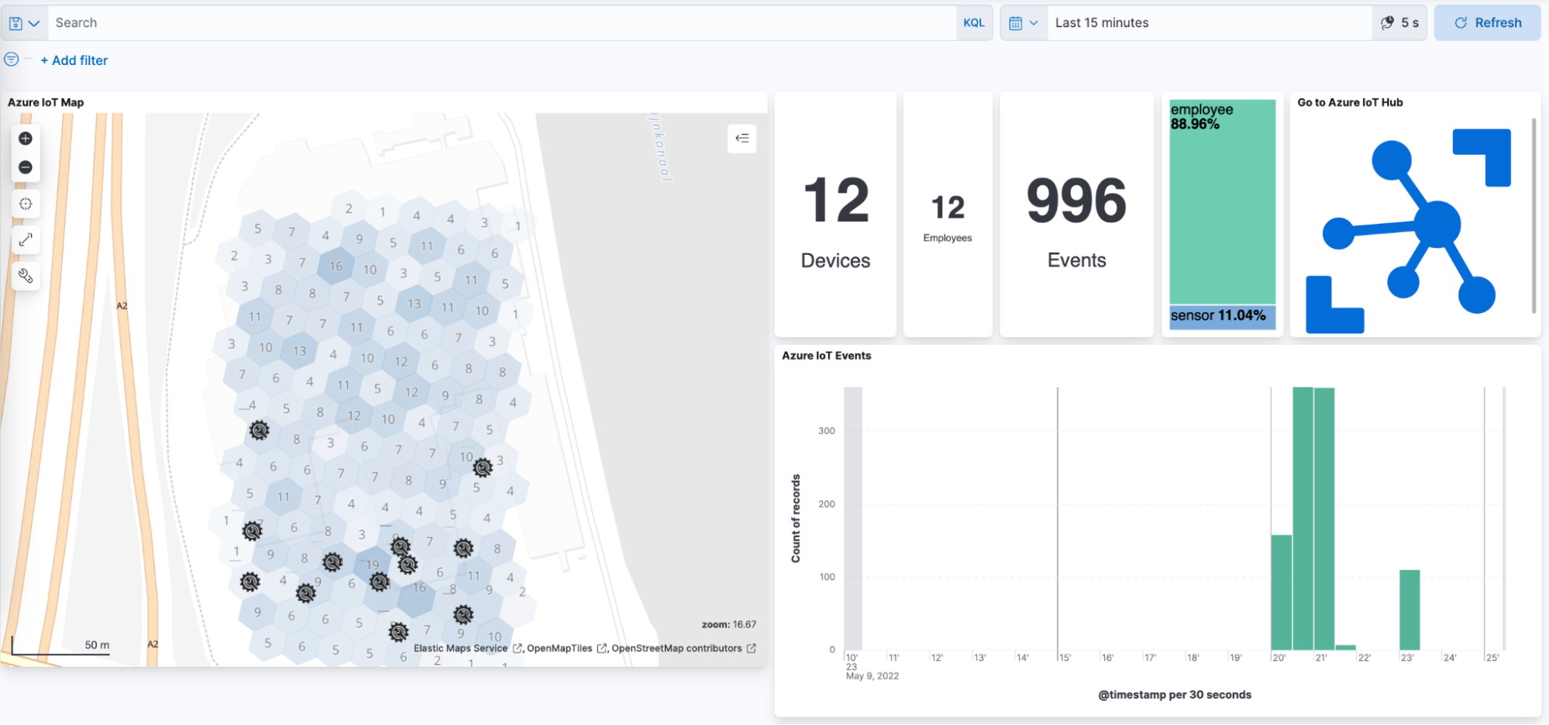Select the green employee 88.96% segment
The image size is (1549, 725).
[1222, 201]
